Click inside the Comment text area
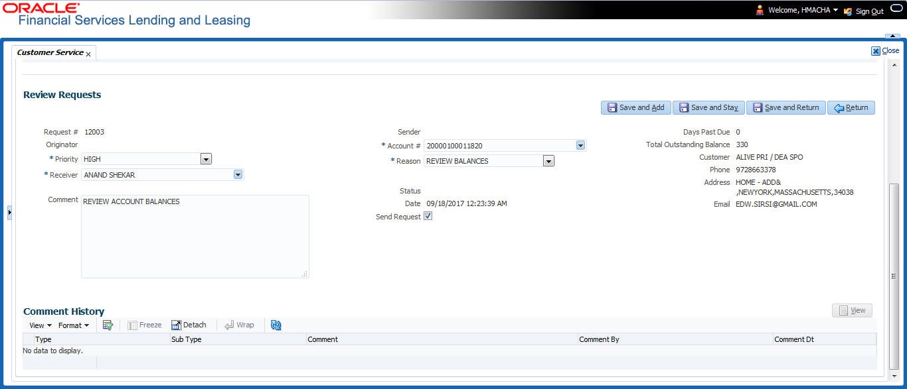This screenshot has height=389, width=907. point(195,236)
